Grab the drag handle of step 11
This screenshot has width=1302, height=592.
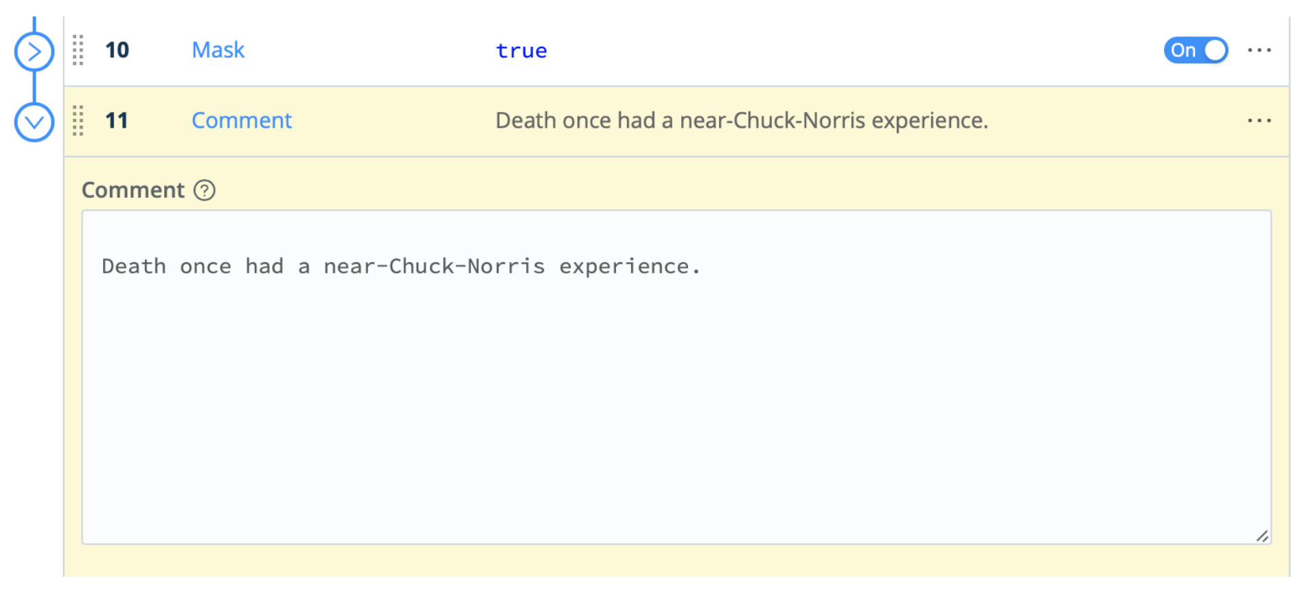pyautogui.click(x=78, y=121)
